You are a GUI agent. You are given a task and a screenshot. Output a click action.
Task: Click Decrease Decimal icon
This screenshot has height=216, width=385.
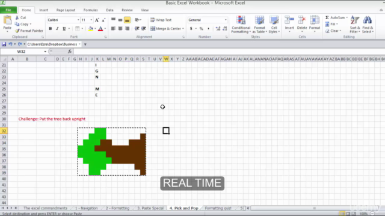click(x=224, y=29)
